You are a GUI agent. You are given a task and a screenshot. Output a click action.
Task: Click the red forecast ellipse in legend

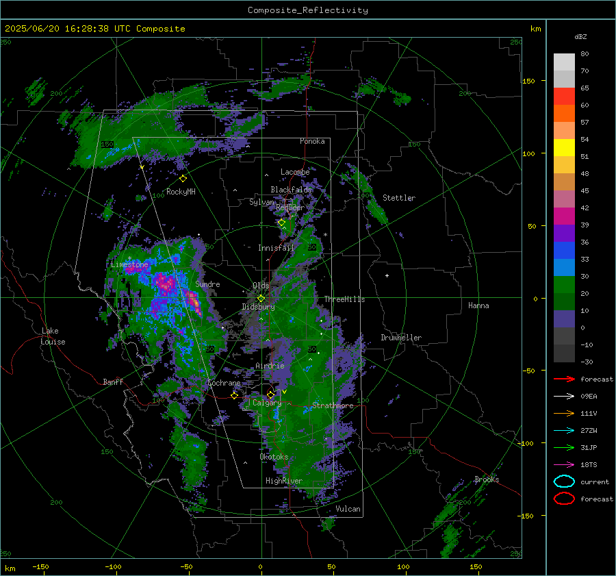pyautogui.click(x=564, y=499)
